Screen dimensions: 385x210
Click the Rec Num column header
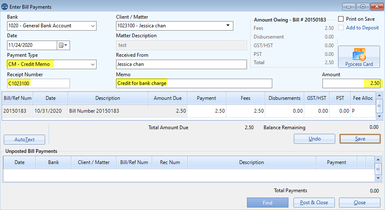pyautogui.click(x=169, y=162)
